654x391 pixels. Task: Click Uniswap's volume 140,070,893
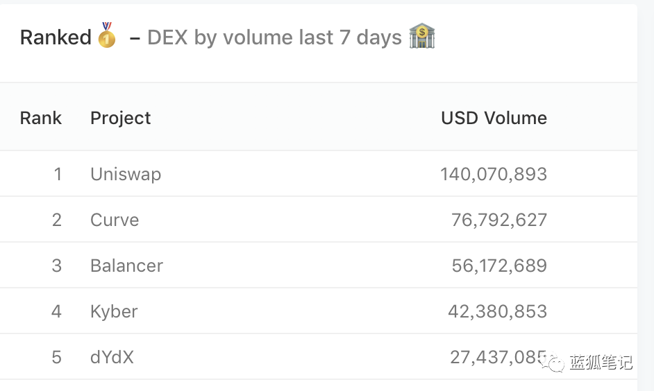[494, 174]
